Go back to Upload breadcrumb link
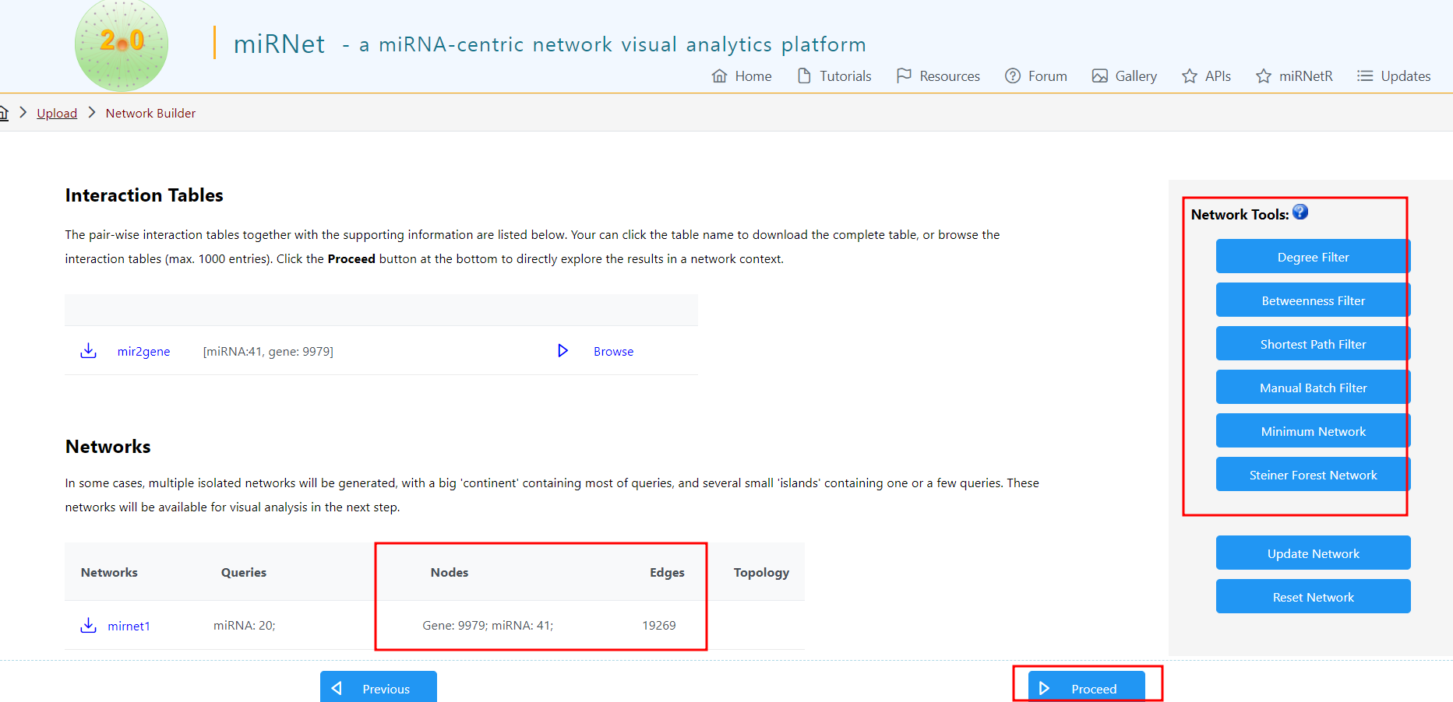Screen dimensions: 1453x702 [x=57, y=113]
